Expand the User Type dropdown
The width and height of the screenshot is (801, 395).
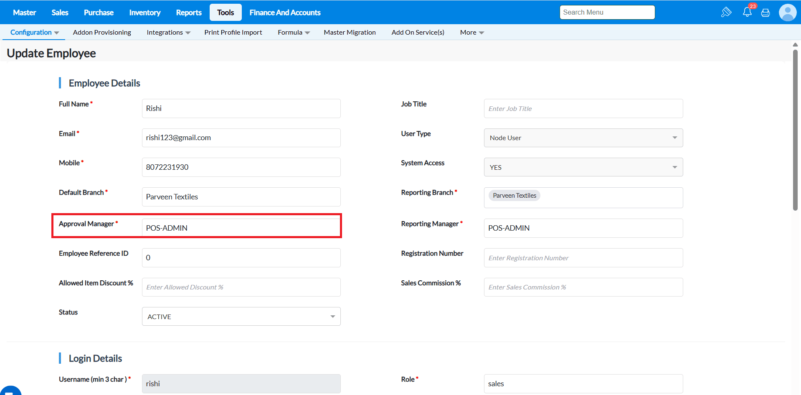583,138
